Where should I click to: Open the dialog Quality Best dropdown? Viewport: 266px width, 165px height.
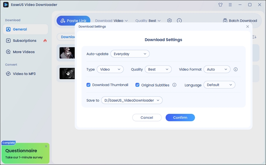pos(158,69)
